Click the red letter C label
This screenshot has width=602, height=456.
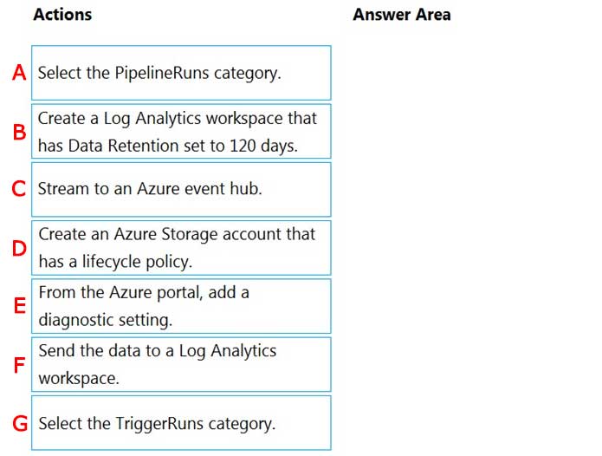19,190
